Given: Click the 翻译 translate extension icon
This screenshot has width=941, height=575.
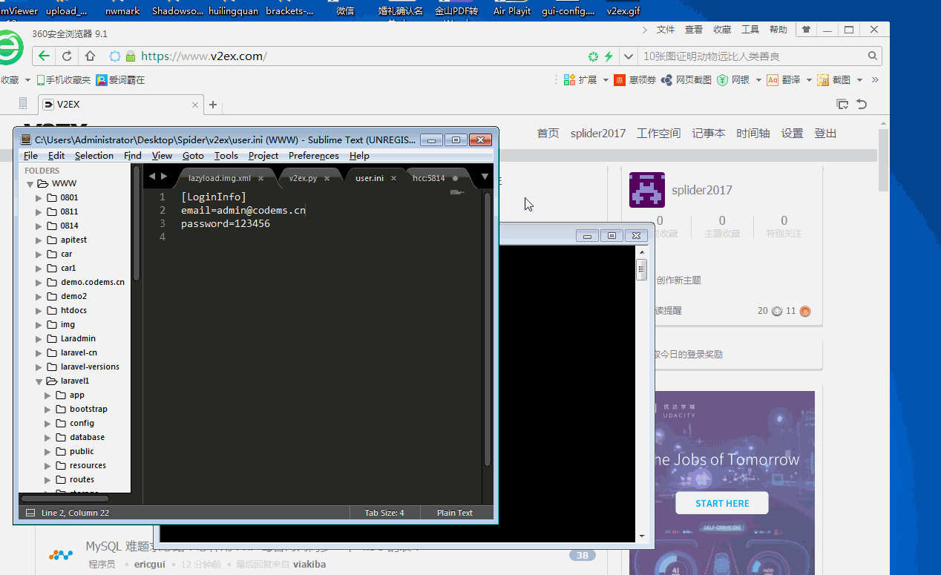Looking at the screenshot, I should pos(784,80).
